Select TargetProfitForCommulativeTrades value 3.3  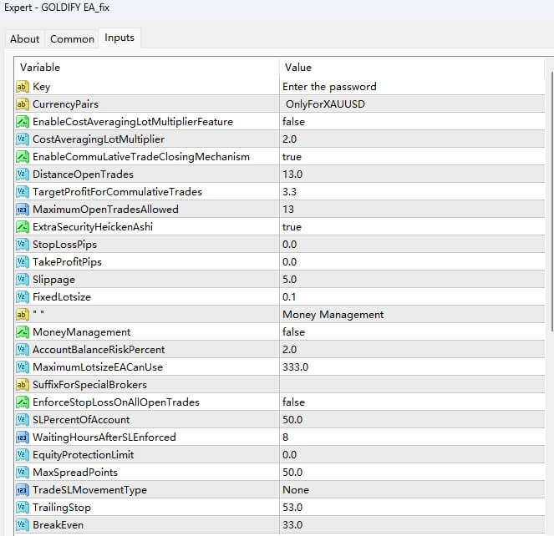click(289, 192)
